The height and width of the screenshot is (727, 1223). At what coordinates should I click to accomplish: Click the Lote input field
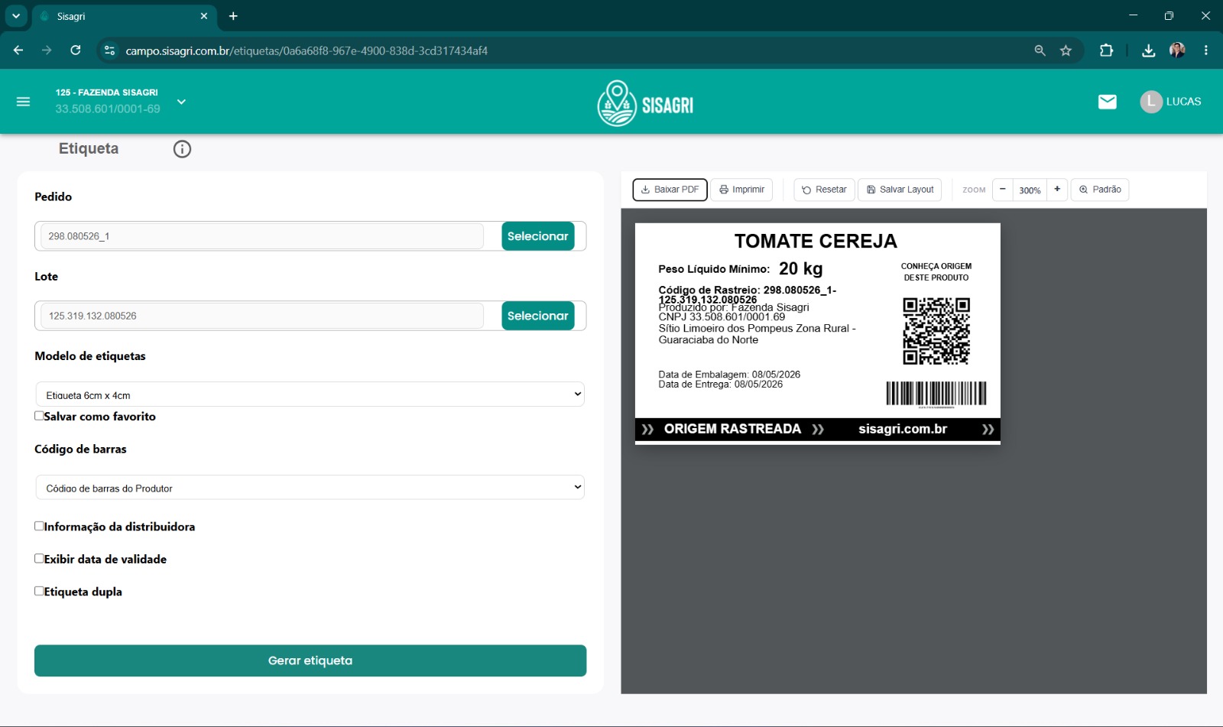pos(261,316)
